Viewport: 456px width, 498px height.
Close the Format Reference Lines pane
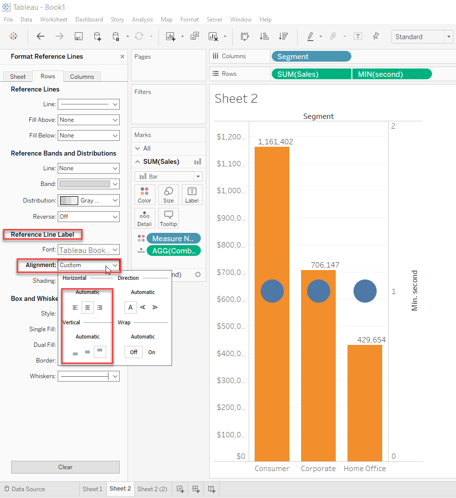(122, 57)
